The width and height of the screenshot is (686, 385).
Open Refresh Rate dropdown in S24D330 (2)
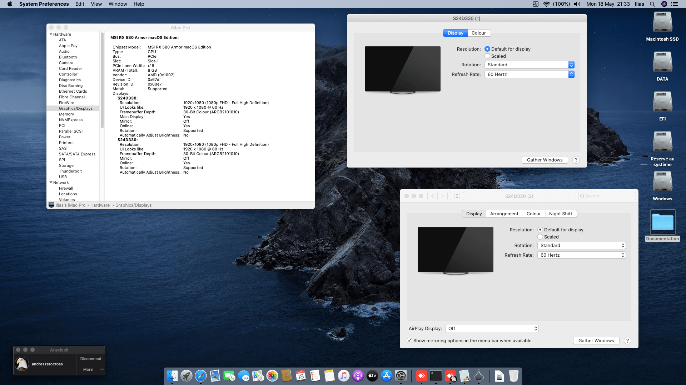click(x=582, y=255)
